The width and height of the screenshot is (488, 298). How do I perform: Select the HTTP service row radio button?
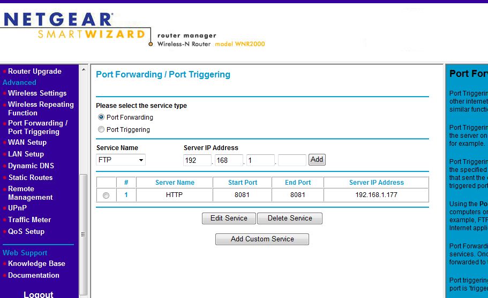106,195
